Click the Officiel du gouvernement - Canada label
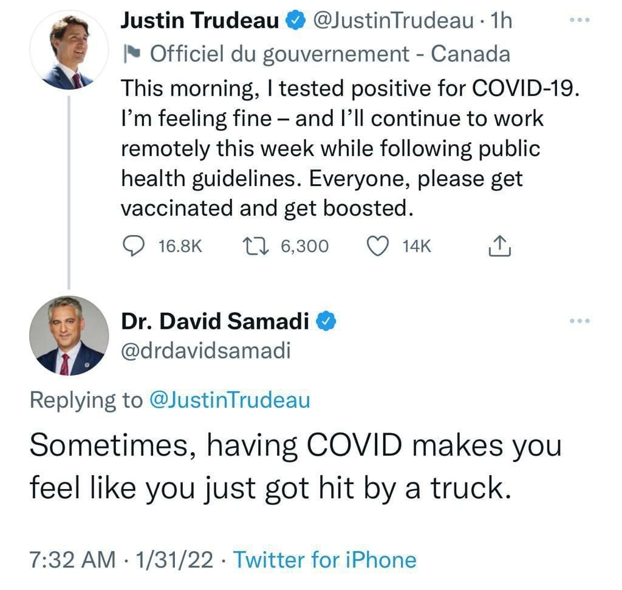622x590 pixels. (x=330, y=54)
